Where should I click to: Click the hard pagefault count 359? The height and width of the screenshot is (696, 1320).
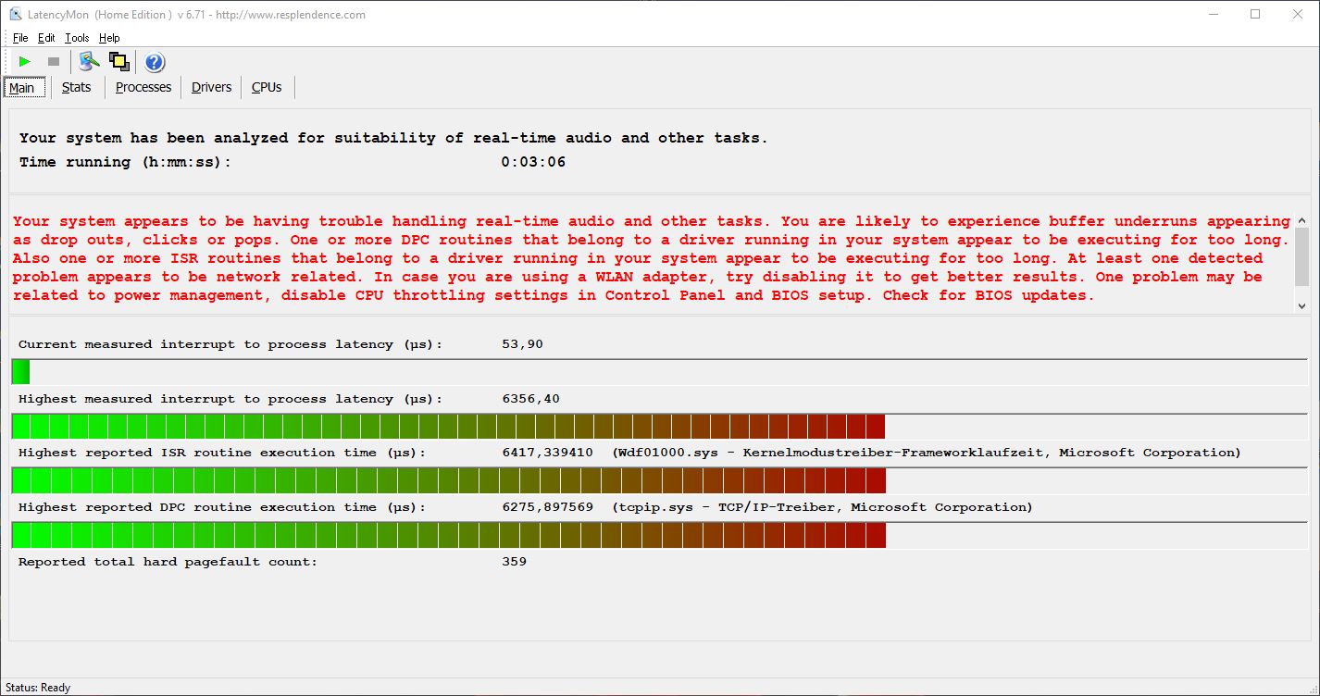[x=514, y=562]
